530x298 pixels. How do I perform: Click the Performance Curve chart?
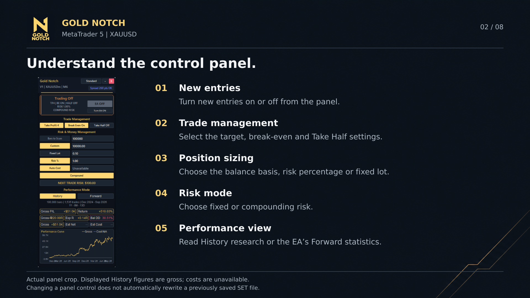tap(77, 246)
